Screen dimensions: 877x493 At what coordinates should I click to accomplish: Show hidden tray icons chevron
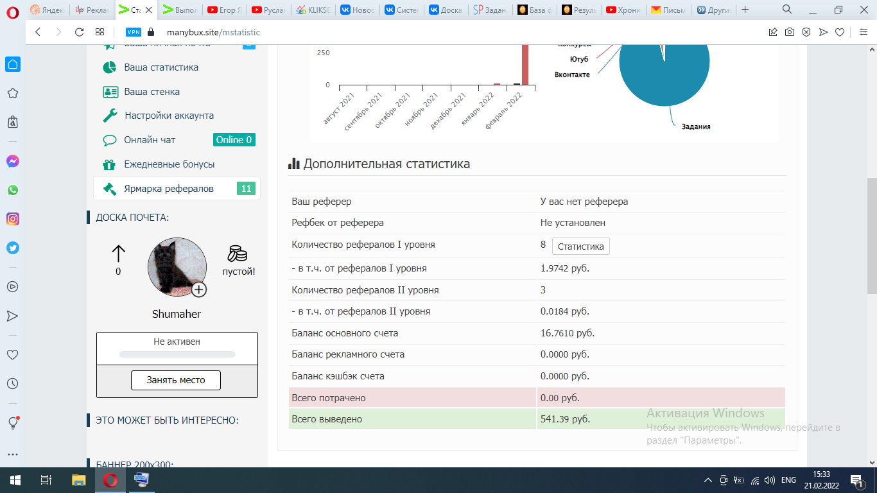coord(708,480)
